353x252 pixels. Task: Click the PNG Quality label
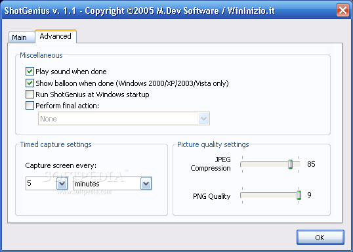pyautogui.click(x=212, y=196)
